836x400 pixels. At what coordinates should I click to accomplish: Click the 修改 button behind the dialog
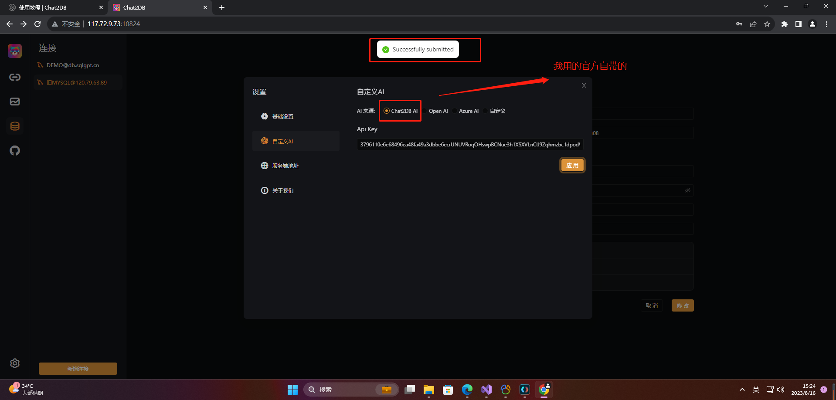(x=683, y=305)
